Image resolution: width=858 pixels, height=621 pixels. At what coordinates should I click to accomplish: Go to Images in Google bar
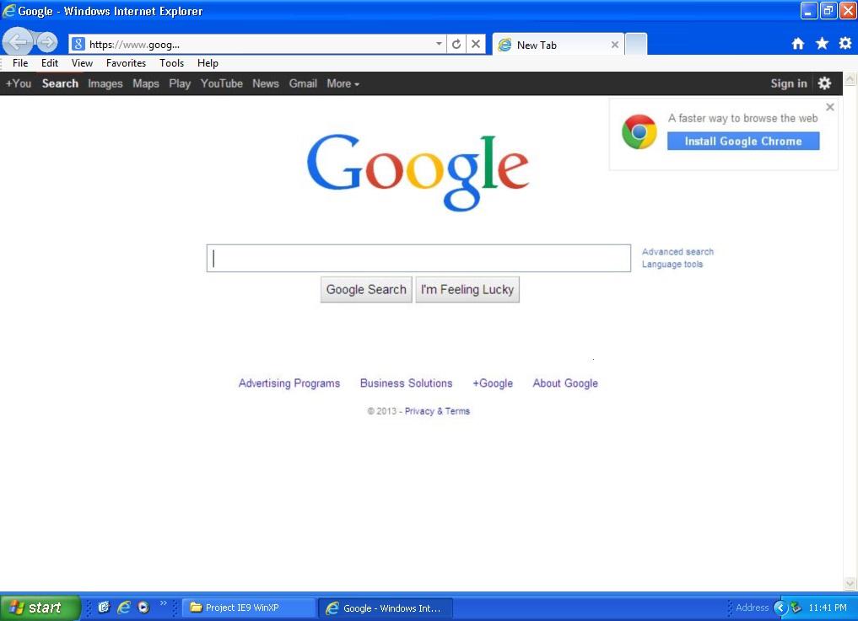tap(105, 83)
